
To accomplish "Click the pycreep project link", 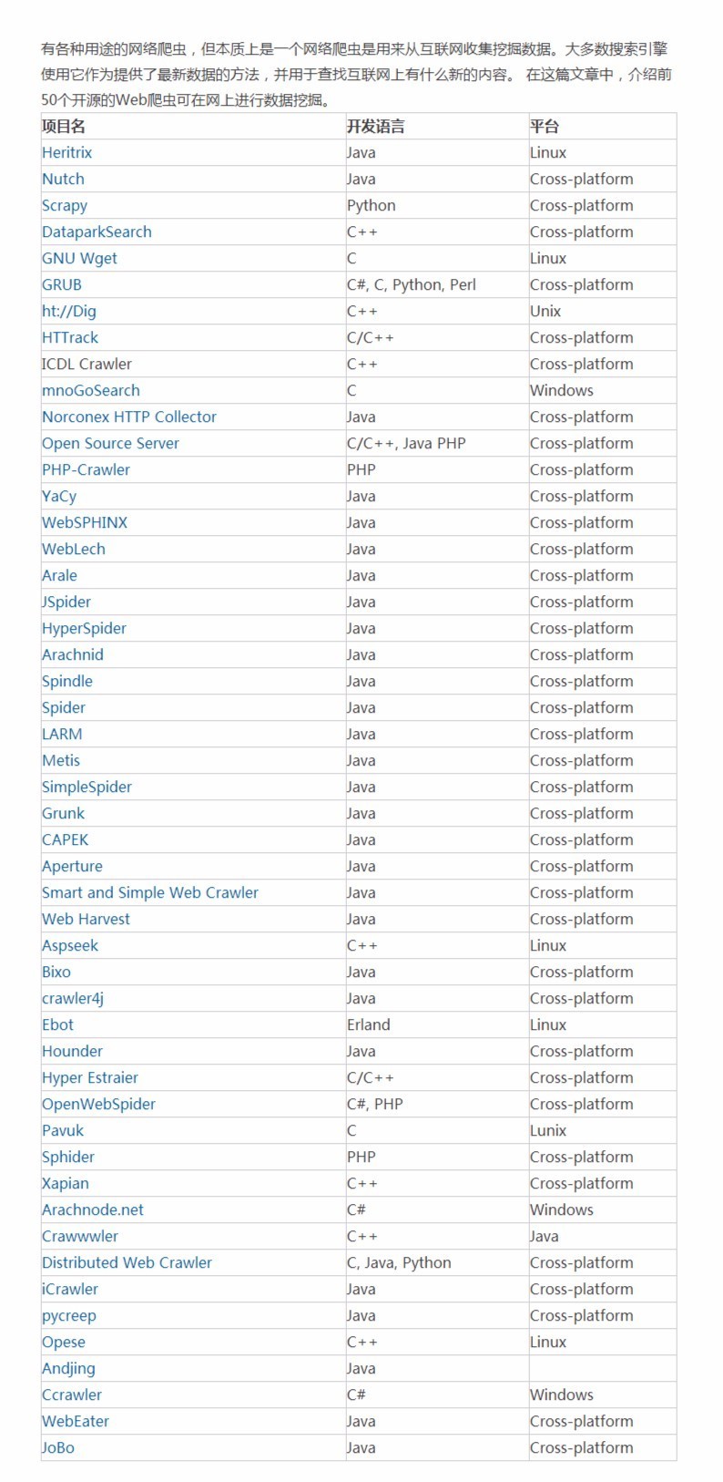I will click(x=69, y=1315).
